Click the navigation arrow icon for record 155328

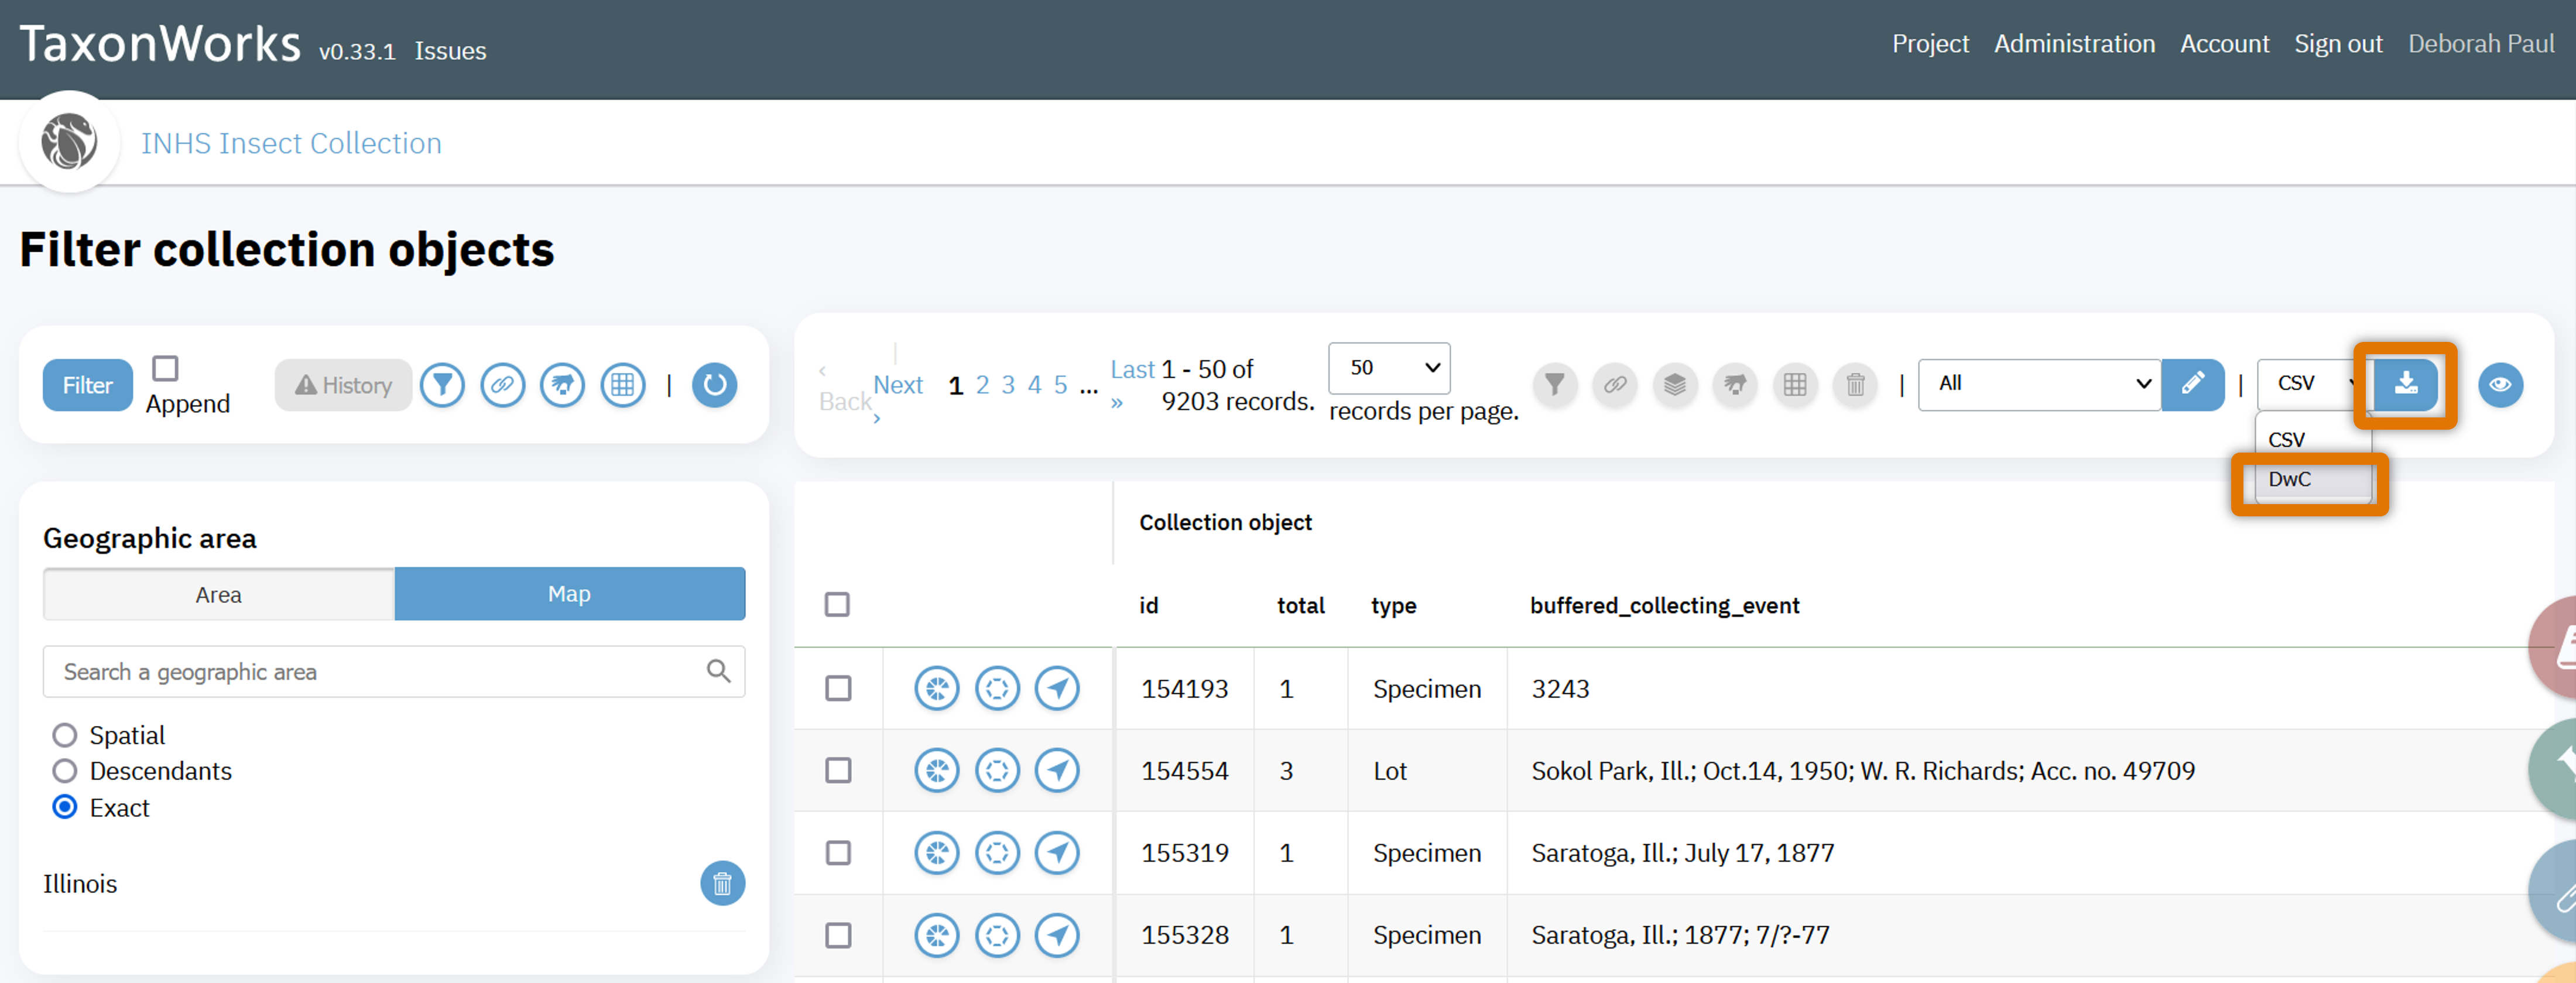[x=1056, y=935]
